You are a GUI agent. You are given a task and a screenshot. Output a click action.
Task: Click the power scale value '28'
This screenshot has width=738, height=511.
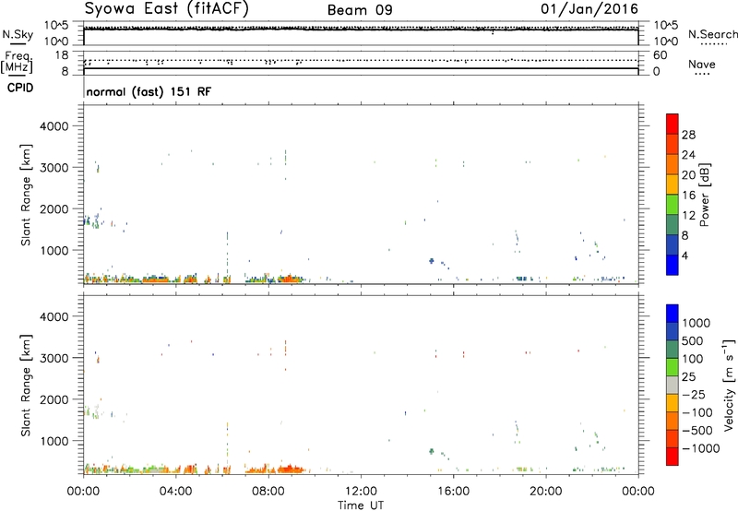(688, 135)
